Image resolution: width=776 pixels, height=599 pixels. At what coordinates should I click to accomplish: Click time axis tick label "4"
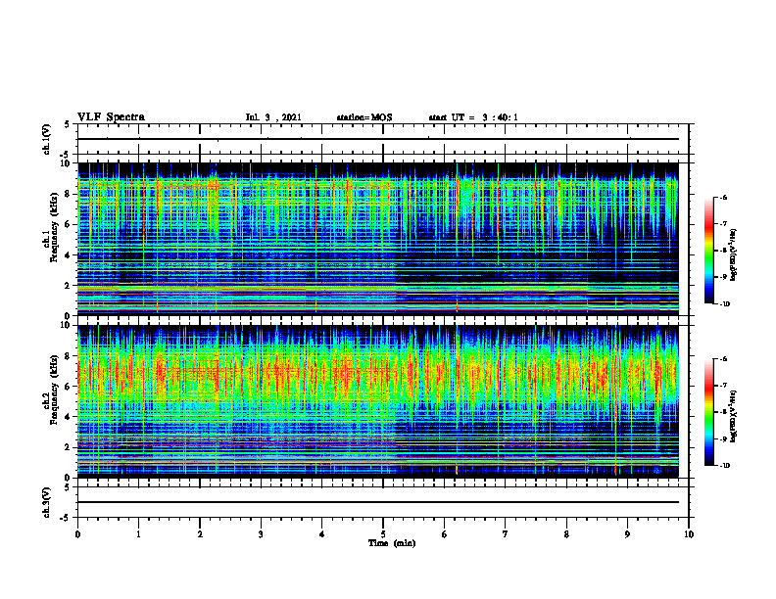pyautogui.click(x=322, y=534)
